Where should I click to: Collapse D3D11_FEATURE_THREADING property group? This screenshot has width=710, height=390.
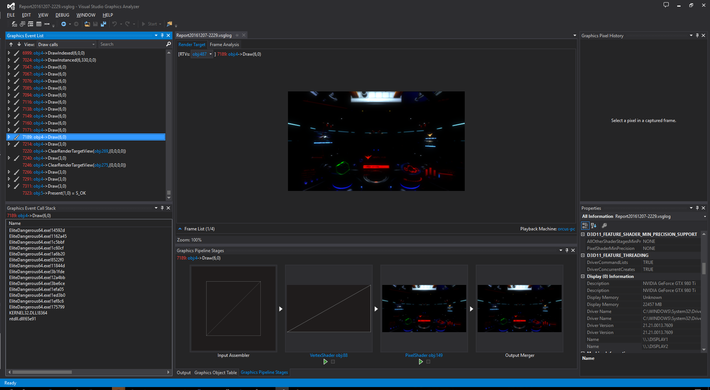tap(583, 255)
